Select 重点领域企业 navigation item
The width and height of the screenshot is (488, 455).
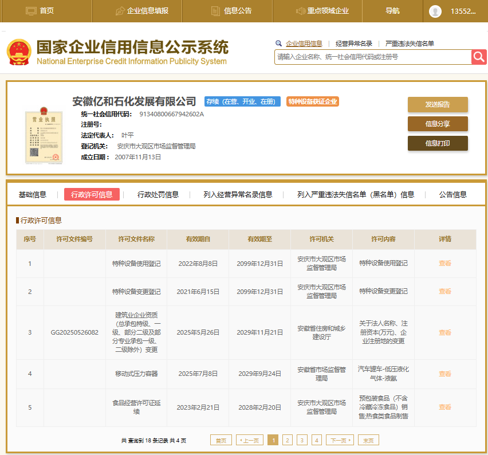point(322,11)
